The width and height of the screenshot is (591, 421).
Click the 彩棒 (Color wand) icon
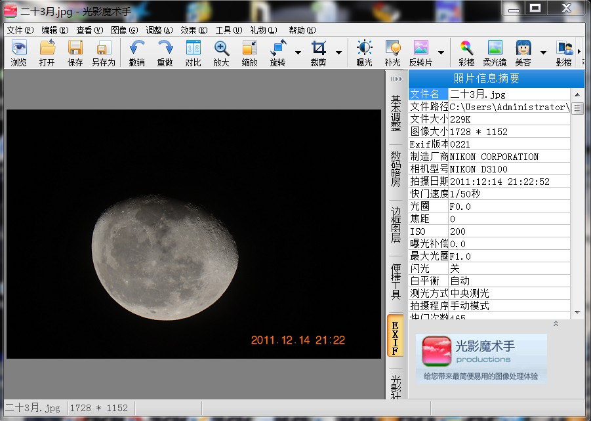coord(466,48)
